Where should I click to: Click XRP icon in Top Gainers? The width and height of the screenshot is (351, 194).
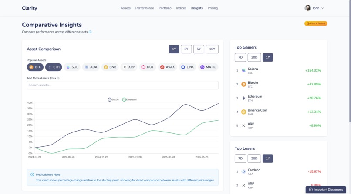[x=243, y=126]
